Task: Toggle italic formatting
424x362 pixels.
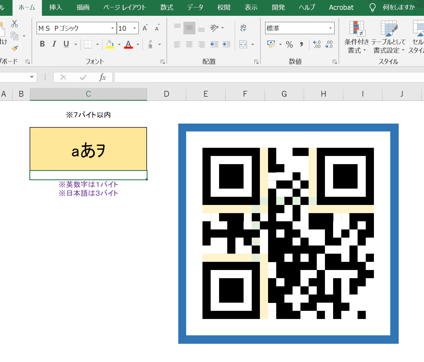Action: point(54,44)
